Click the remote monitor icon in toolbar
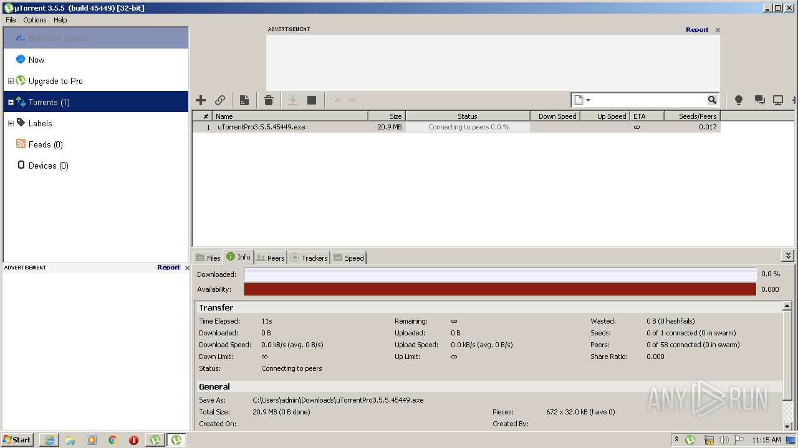This screenshot has height=448, width=798. [778, 100]
